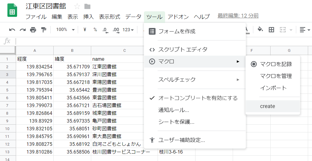
Task: Expand the merge cells dropdown arrow
Action: (291, 30)
